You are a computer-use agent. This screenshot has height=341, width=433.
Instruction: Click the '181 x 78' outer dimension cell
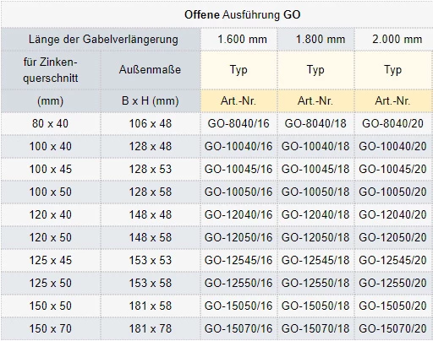point(151,328)
